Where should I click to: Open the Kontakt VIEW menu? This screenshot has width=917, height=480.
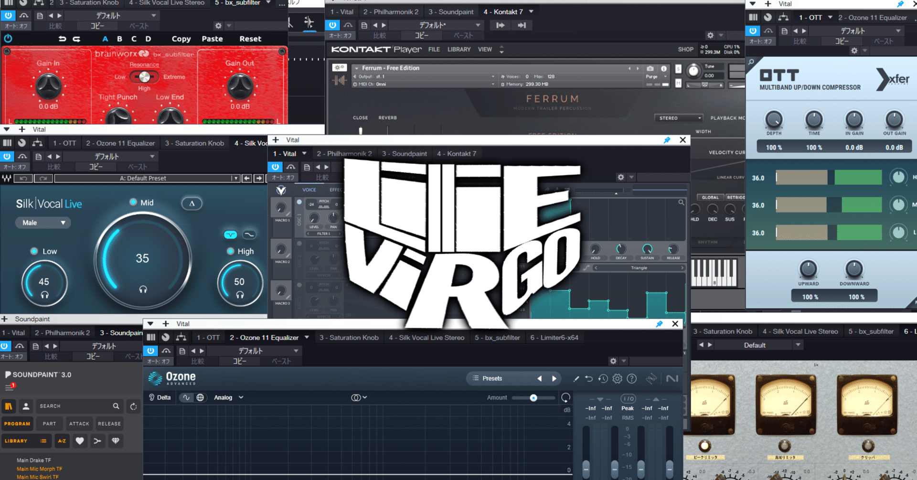point(485,49)
